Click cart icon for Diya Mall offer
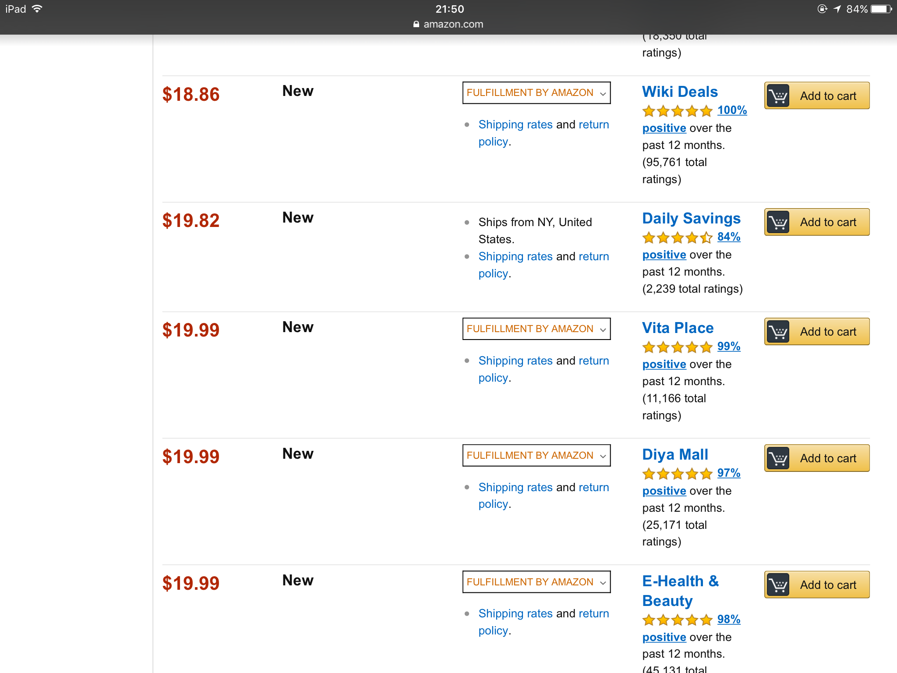Image resolution: width=897 pixels, height=673 pixels. point(778,458)
